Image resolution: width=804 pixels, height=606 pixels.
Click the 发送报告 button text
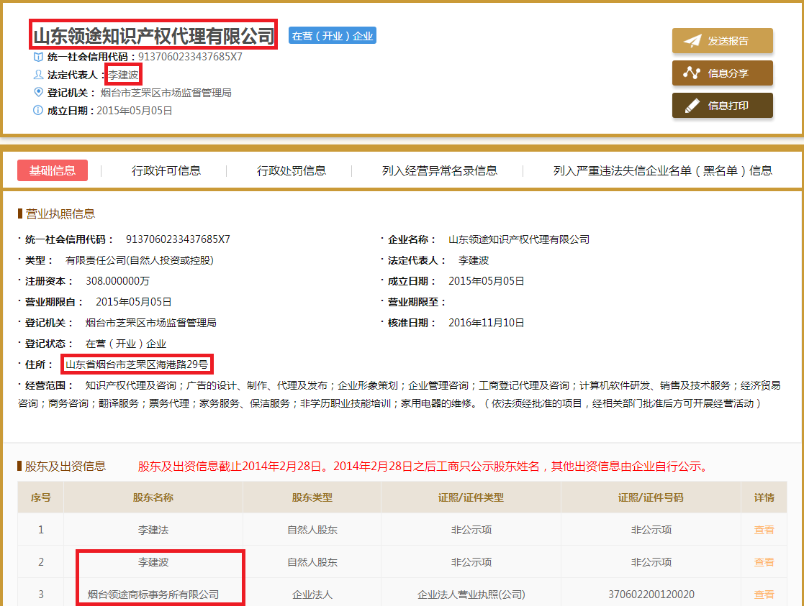(728, 41)
